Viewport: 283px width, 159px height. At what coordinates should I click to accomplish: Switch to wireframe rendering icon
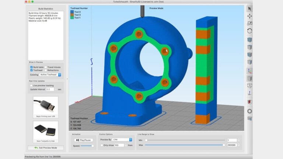click(x=249, y=86)
